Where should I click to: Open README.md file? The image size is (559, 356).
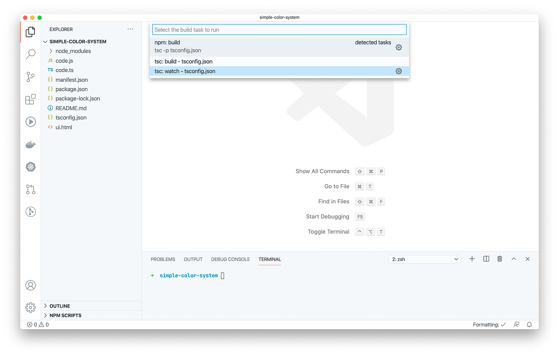pos(71,108)
